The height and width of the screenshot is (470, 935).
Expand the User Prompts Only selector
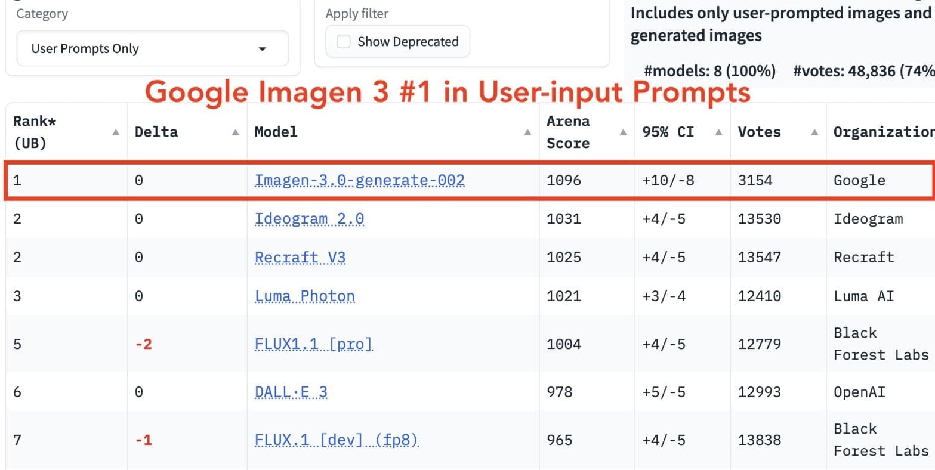[152, 49]
